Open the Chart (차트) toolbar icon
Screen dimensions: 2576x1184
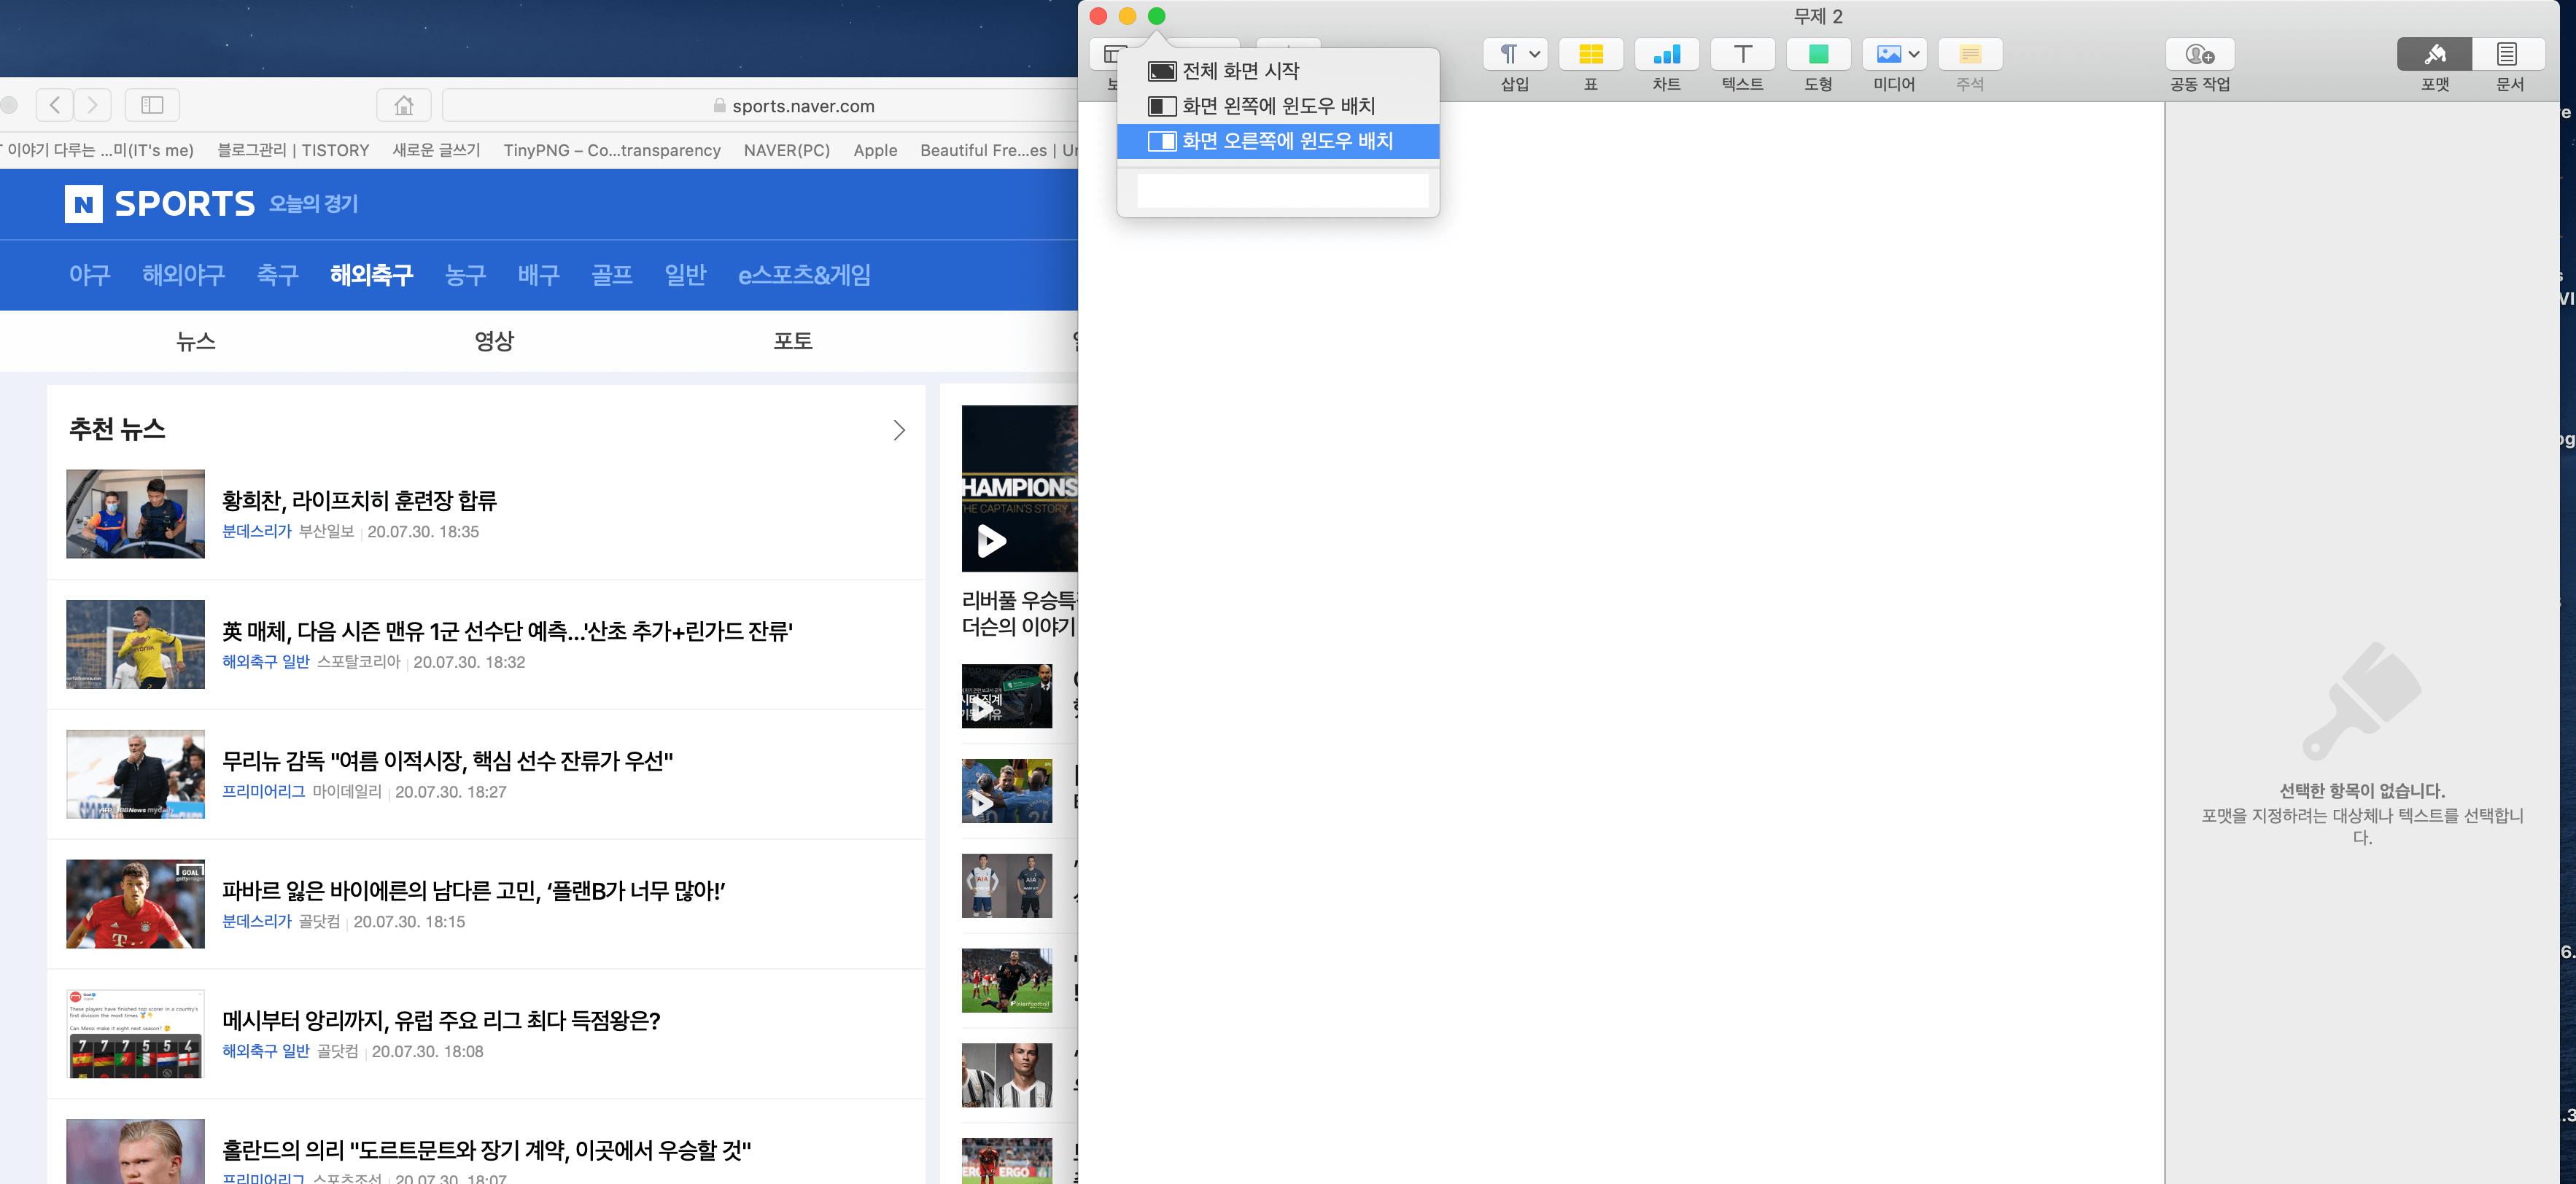click(1666, 54)
